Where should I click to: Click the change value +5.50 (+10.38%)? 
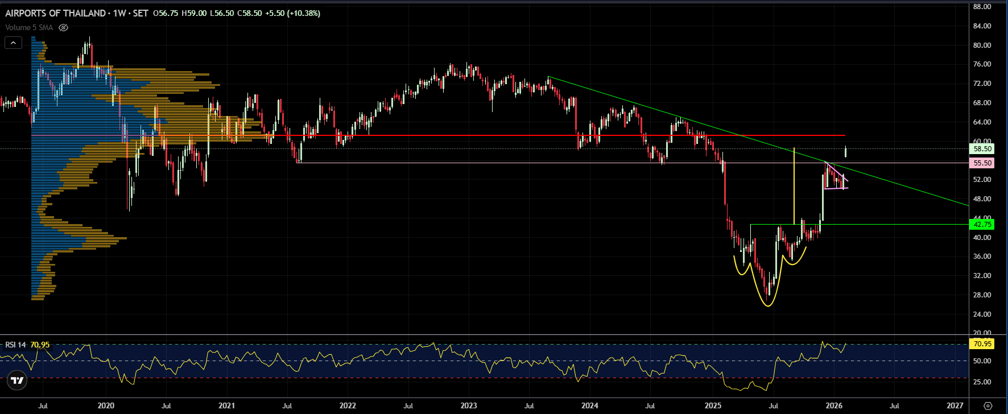click(292, 13)
